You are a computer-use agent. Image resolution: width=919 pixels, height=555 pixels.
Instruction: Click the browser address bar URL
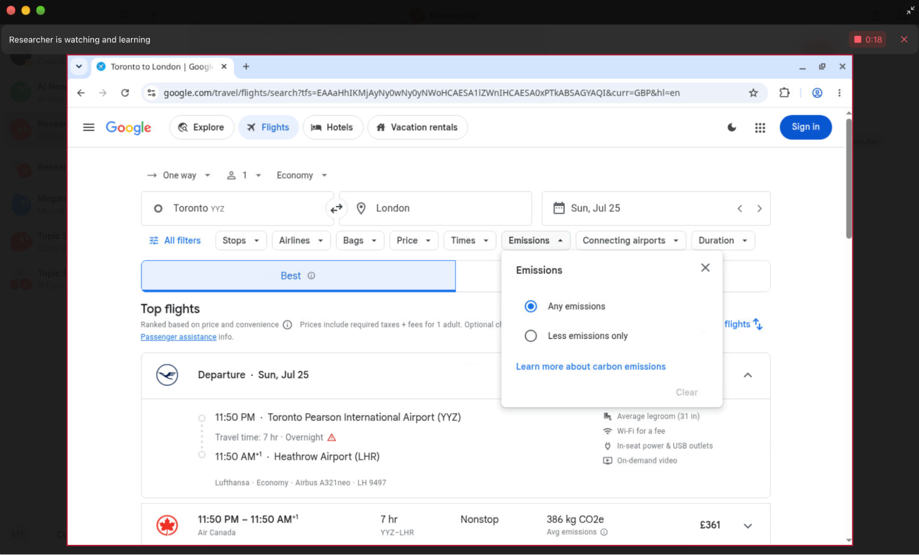pos(422,93)
